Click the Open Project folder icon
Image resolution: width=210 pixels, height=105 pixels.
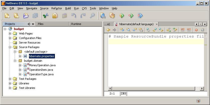click(26, 16)
